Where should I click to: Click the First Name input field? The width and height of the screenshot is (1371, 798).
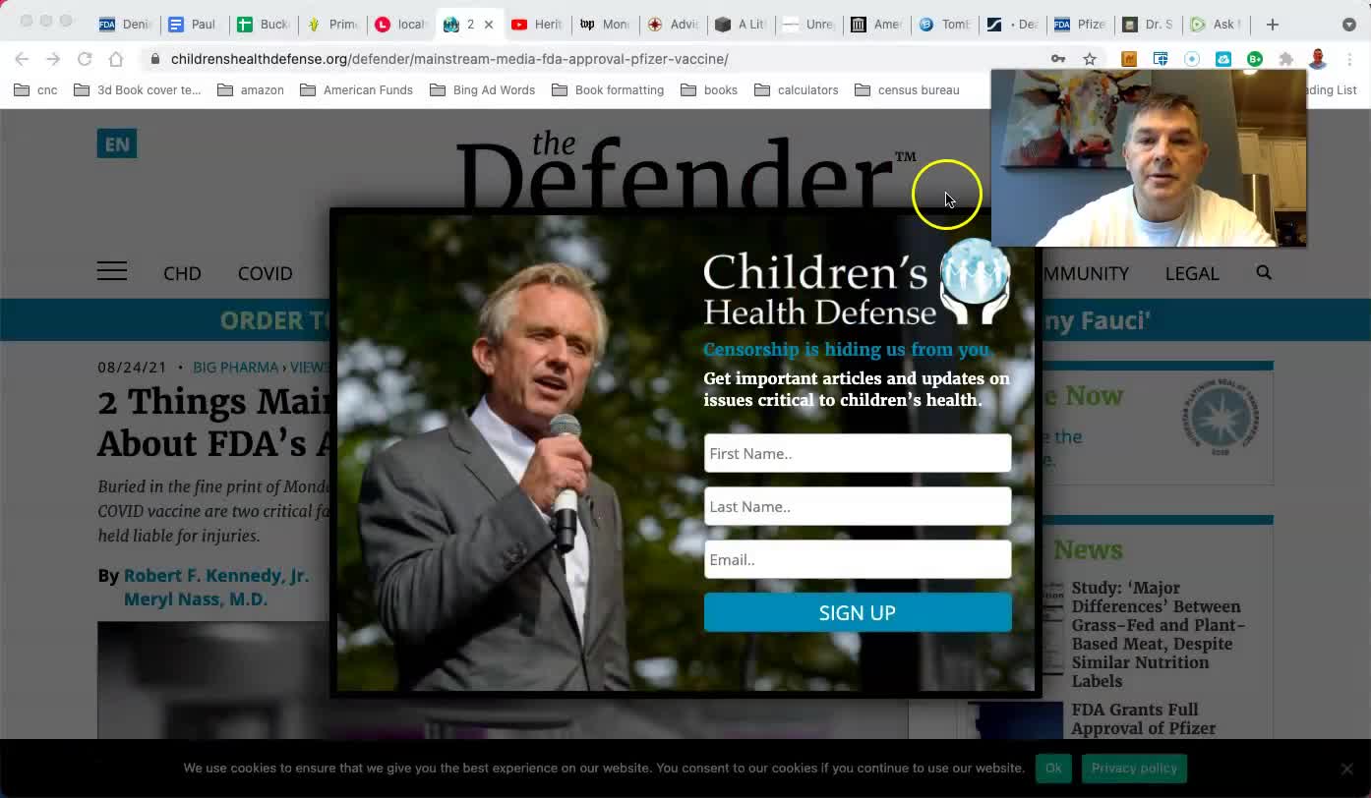[x=858, y=453]
